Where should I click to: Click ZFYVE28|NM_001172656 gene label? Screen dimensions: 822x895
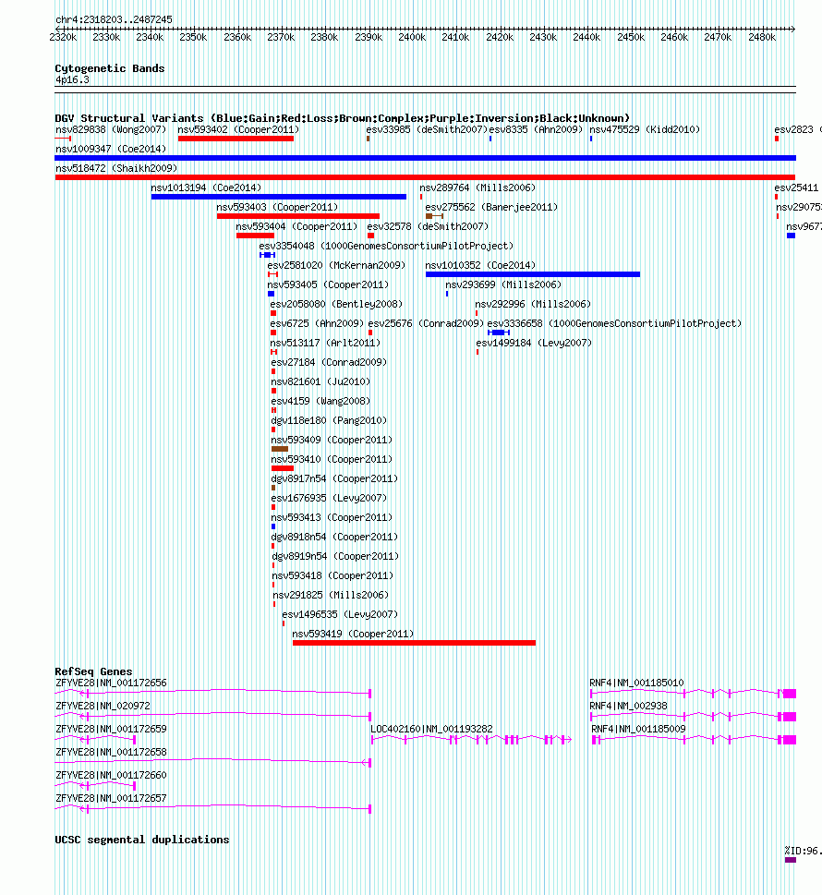tap(112, 683)
